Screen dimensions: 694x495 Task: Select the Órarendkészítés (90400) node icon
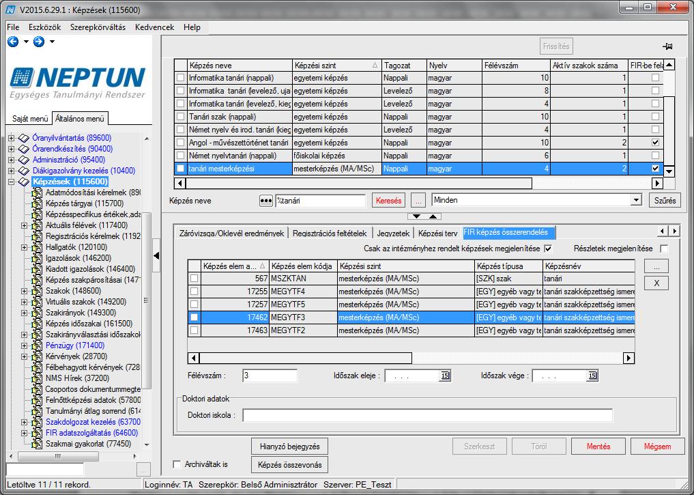(x=24, y=150)
